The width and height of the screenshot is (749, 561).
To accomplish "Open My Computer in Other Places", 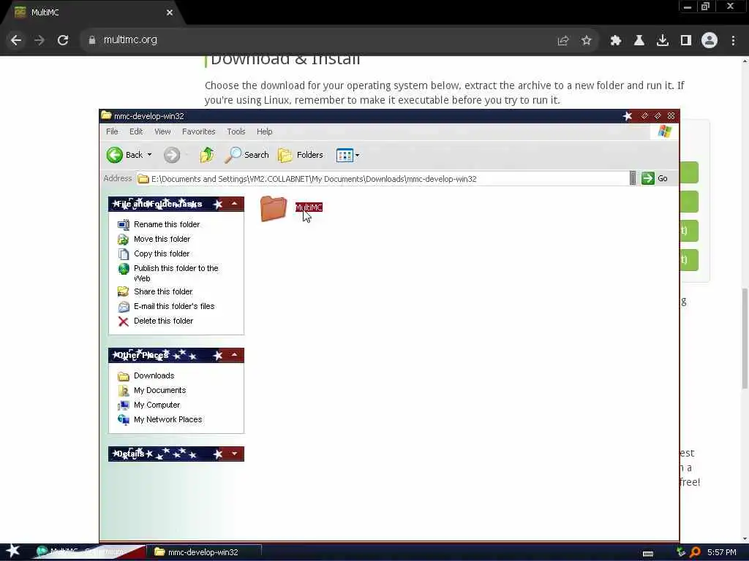I will pyautogui.click(x=157, y=405).
